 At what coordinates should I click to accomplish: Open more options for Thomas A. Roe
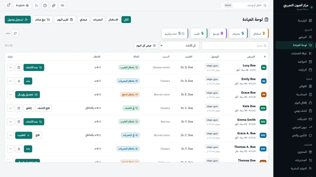point(11,149)
